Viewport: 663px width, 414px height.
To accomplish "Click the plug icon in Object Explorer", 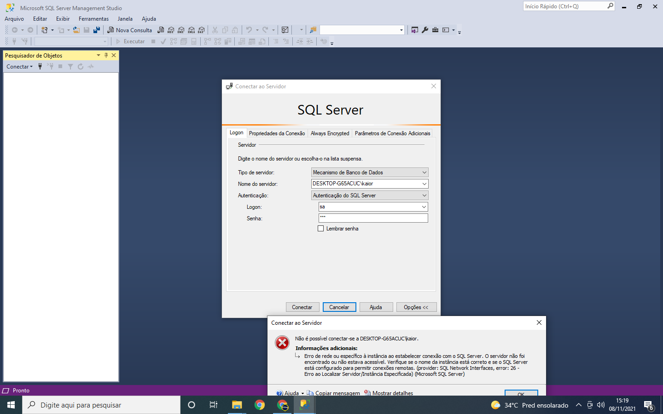I will point(40,66).
